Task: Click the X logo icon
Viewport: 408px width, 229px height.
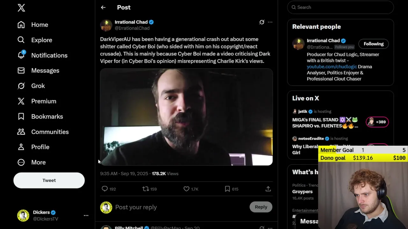Action: (21, 8)
